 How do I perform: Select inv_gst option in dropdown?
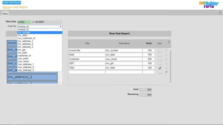(40, 50)
